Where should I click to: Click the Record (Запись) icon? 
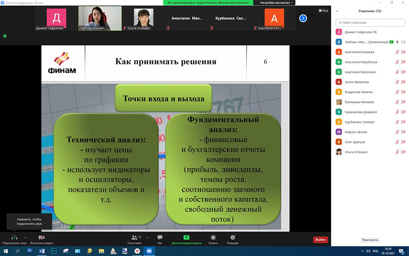pos(213,237)
